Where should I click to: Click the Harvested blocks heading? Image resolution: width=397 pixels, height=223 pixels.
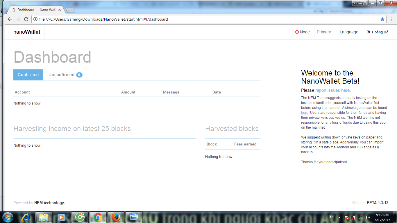point(232,129)
